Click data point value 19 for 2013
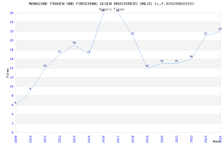This screenshot has width=223, height=144. tap(74, 43)
